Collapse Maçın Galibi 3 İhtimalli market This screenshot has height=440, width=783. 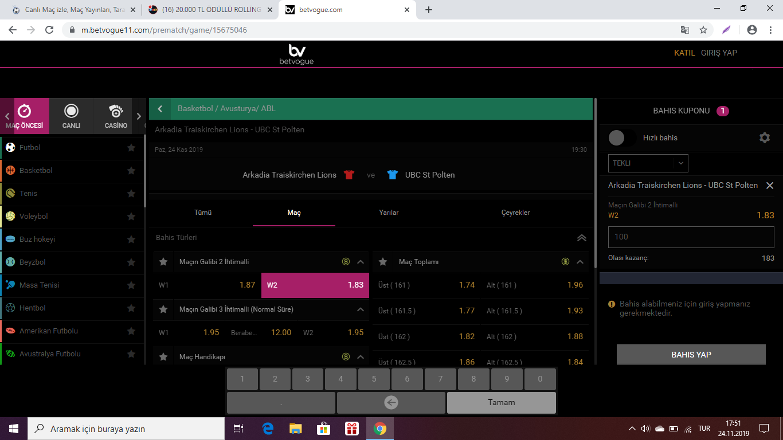(x=361, y=309)
